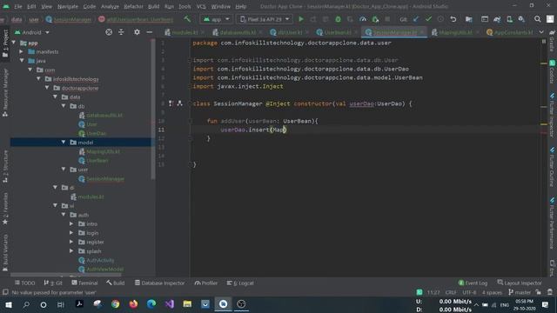
Task: Collapse the db folder arrow
Action: coord(64,106)
